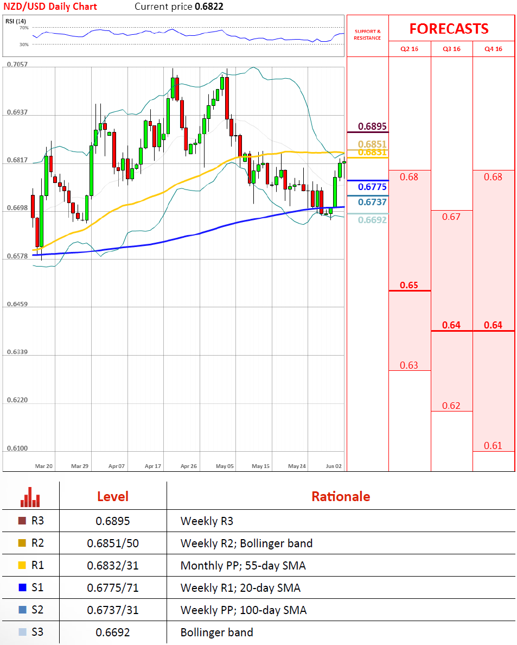Click the 0.65 median forecast in Q2 16
Screen dimensions: 517x645
409,285
